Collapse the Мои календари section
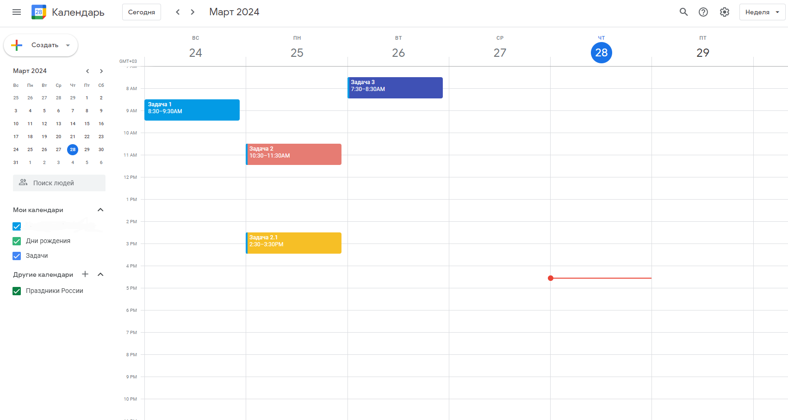788x420 pixels. coord(100,210)
